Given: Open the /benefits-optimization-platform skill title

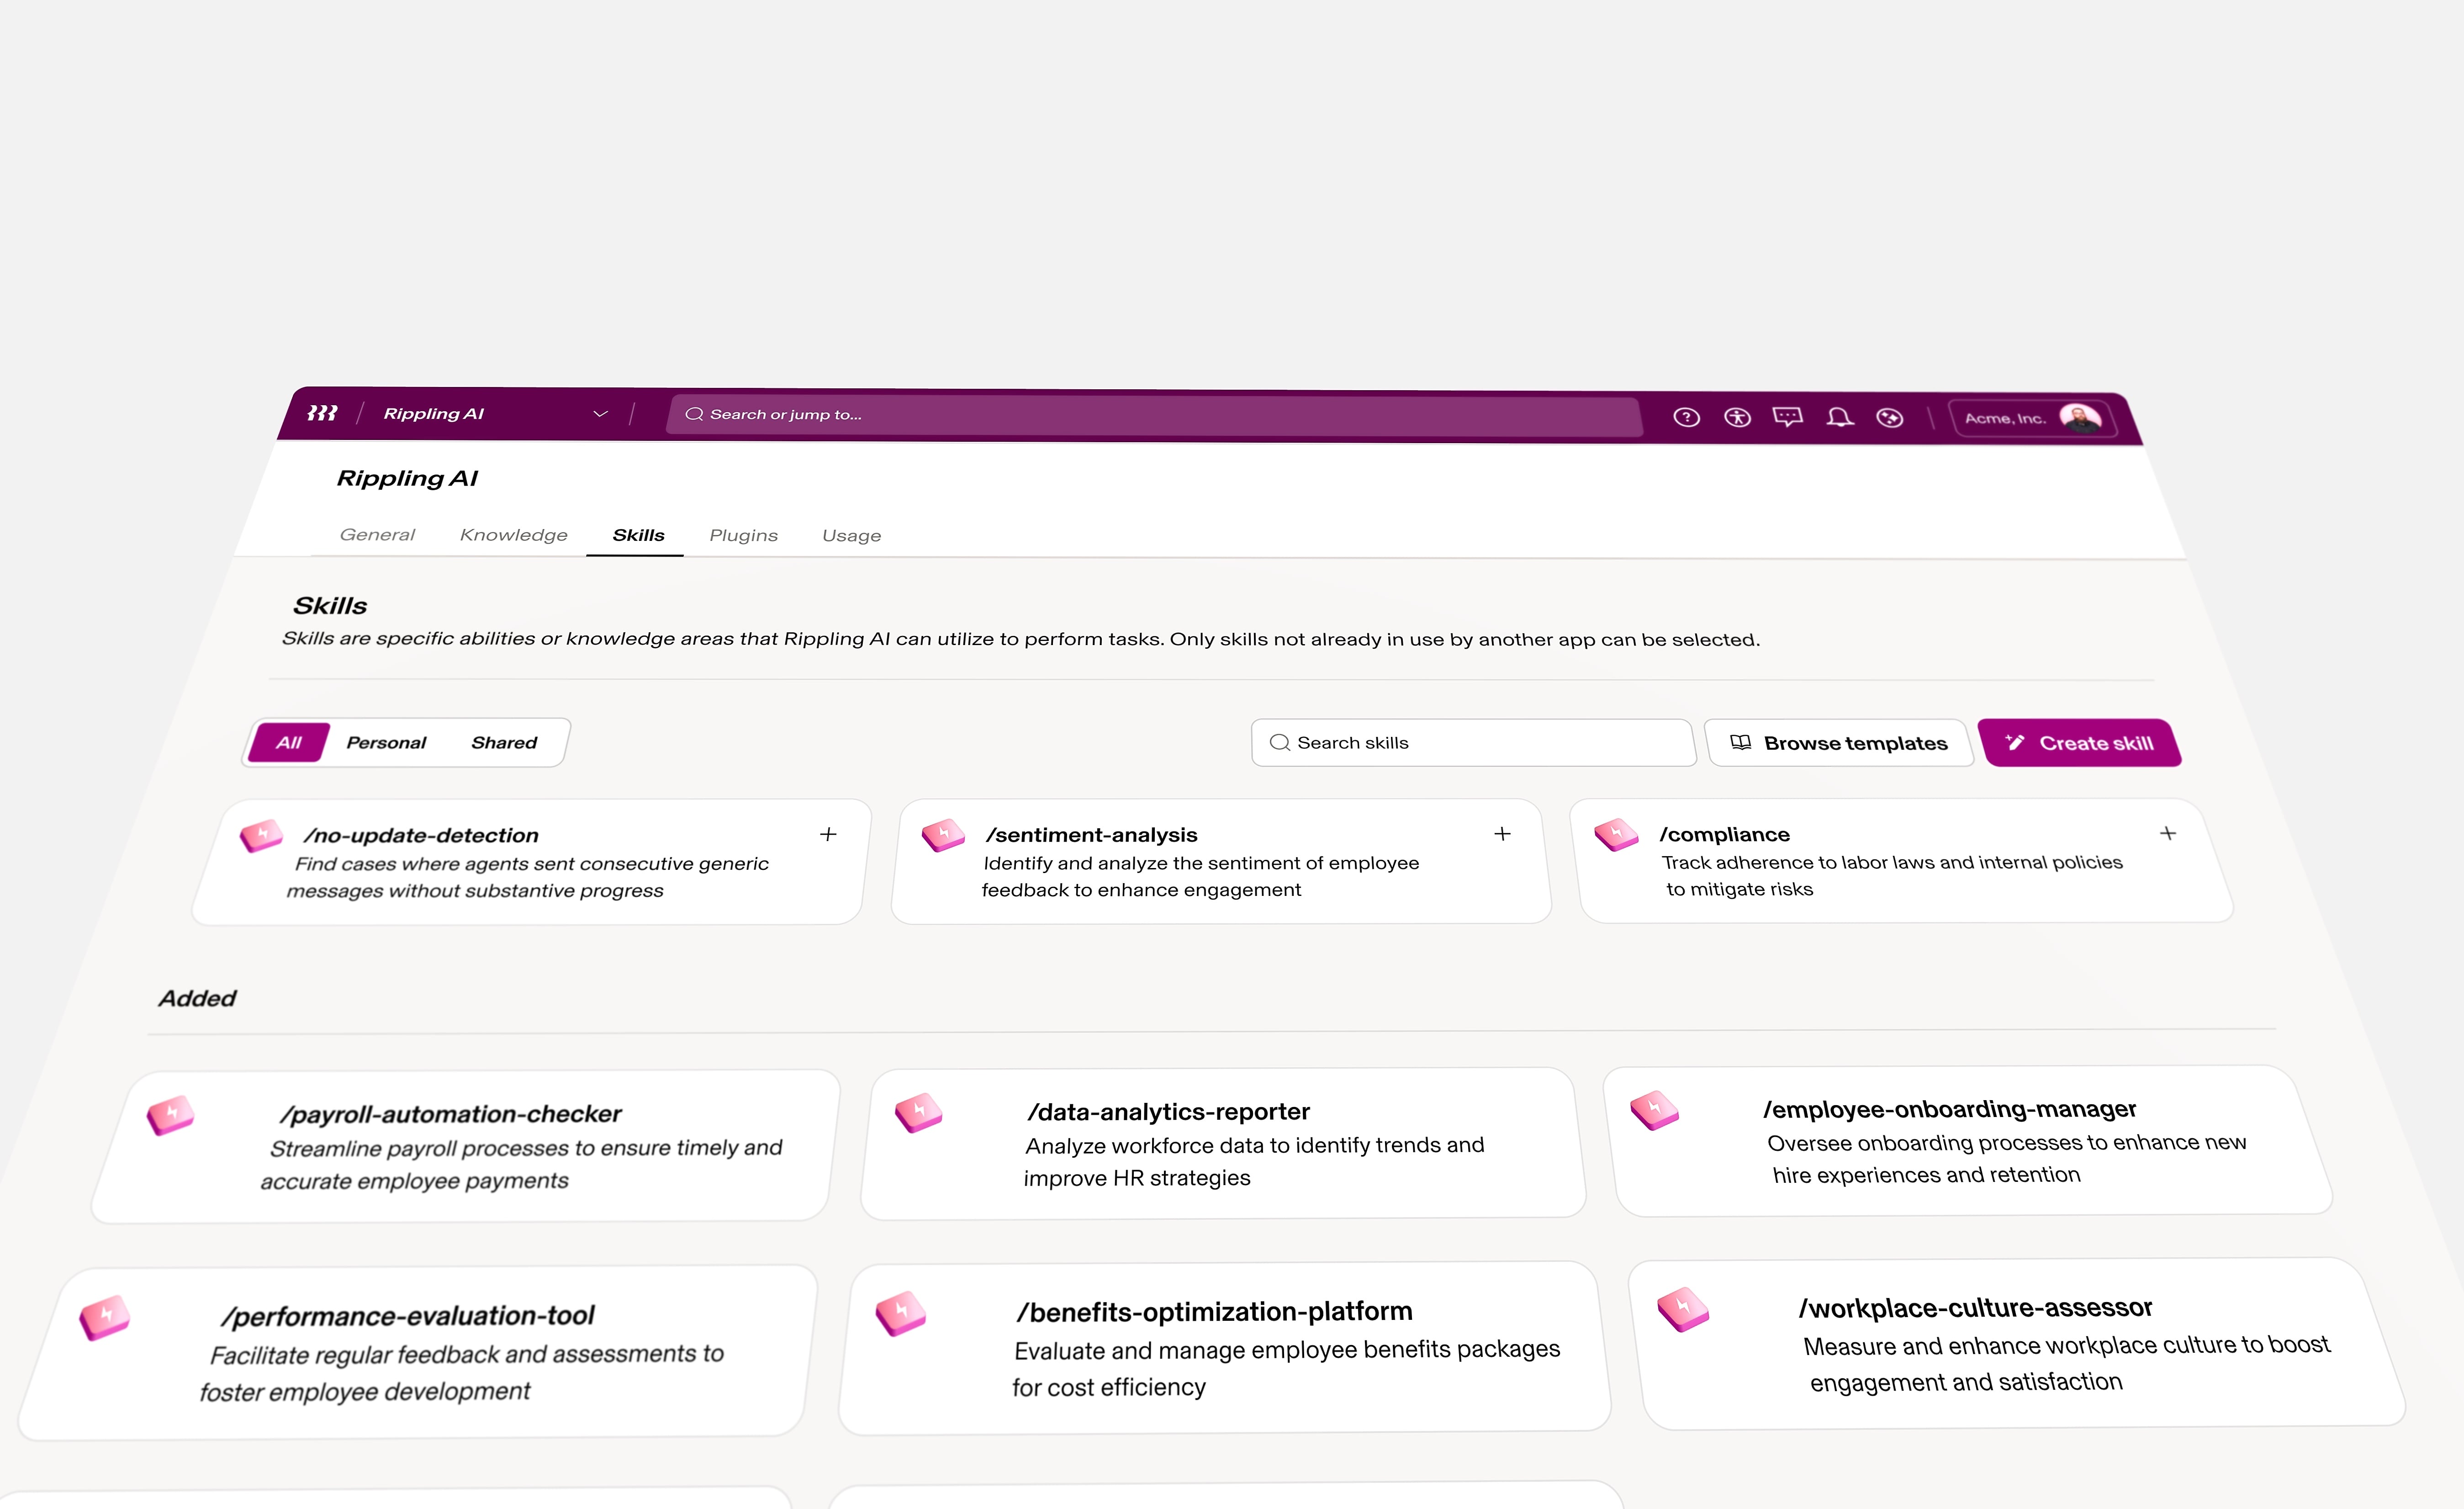Looking at the screenshot, I should pos(1214,1311).
